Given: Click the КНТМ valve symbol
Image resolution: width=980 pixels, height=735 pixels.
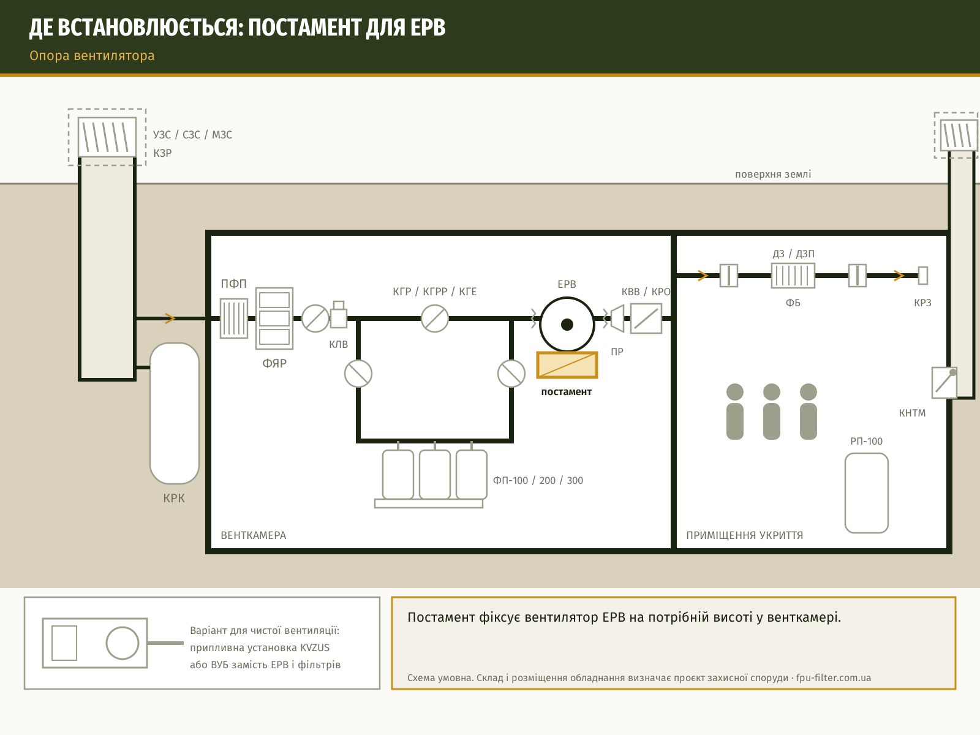Looking at the screenshot, I should tap(944, 382).
